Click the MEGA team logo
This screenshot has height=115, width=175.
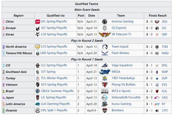[x=104, y=72]
